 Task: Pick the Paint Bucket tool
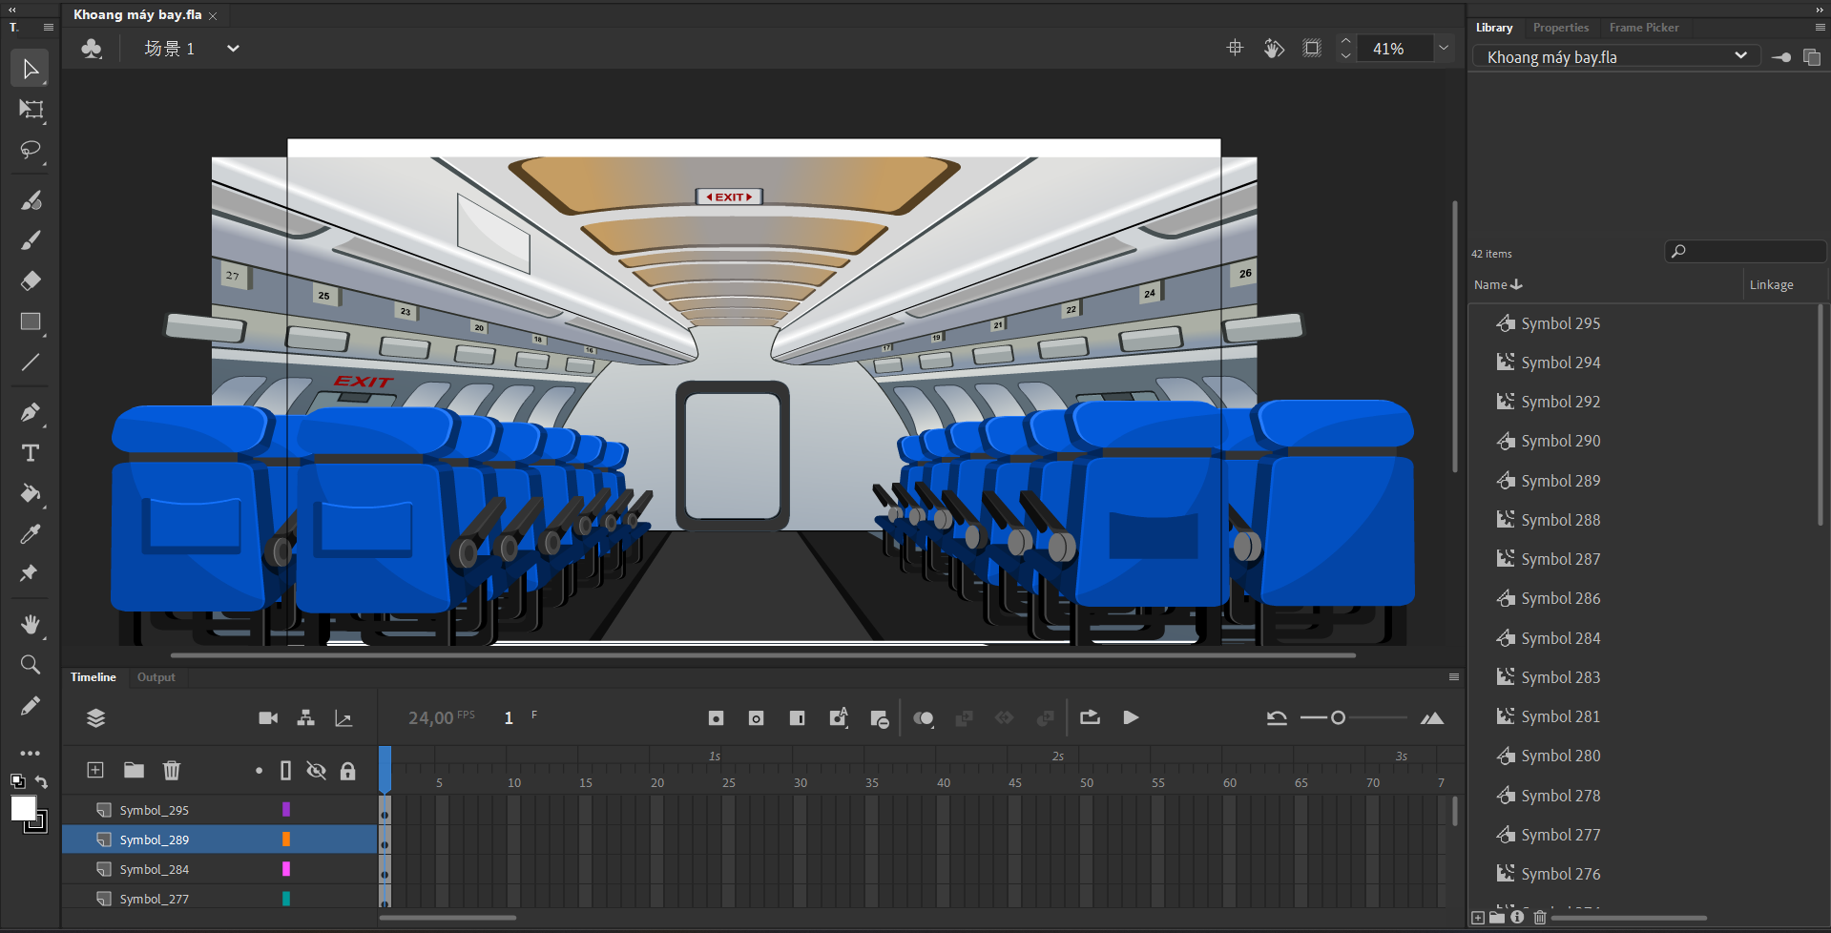31,493
